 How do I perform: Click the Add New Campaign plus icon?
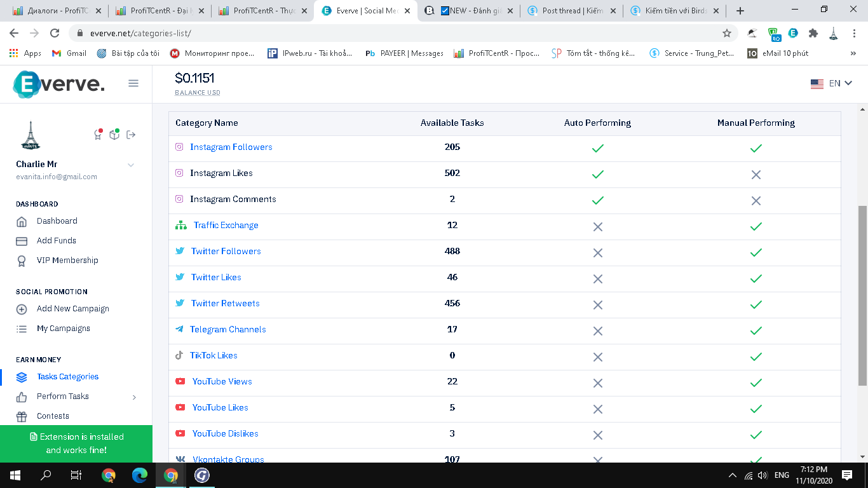click(x=22, y=309)
